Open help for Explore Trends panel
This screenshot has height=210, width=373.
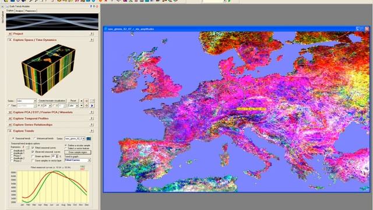(92, 131)
